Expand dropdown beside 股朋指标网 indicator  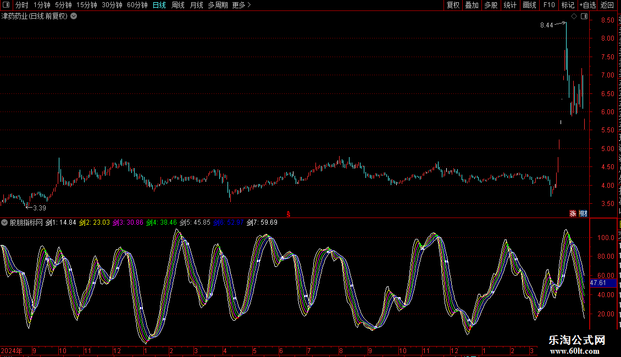pos(4,222)
